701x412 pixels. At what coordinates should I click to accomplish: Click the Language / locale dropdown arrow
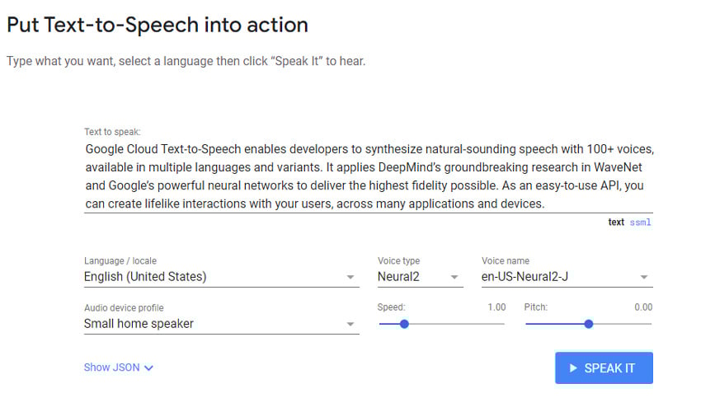tap(350, 278)
